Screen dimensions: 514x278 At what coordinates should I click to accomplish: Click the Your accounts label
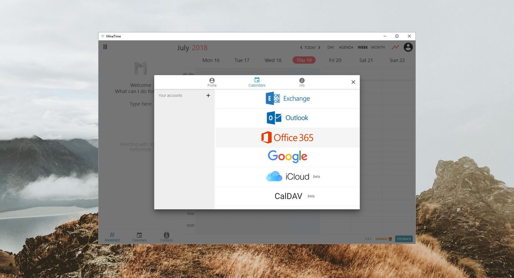coord(170,95)
